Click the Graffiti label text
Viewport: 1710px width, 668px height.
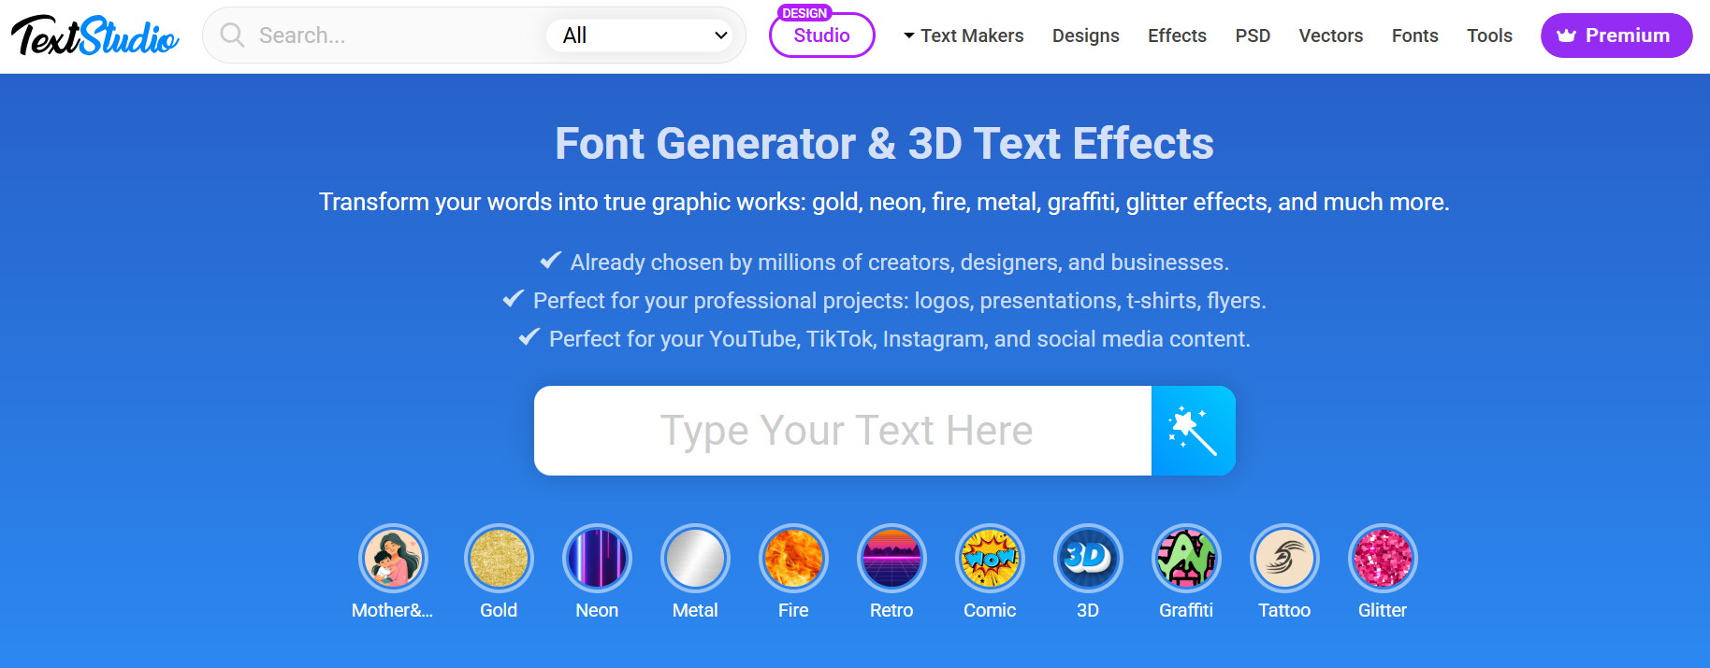1186,610
